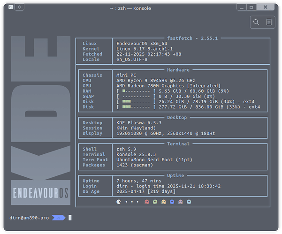This screenshot has height=234, width=282.
Task: Click the RAM usage bar
Action: pyautogui.click(x=136, y=92)
